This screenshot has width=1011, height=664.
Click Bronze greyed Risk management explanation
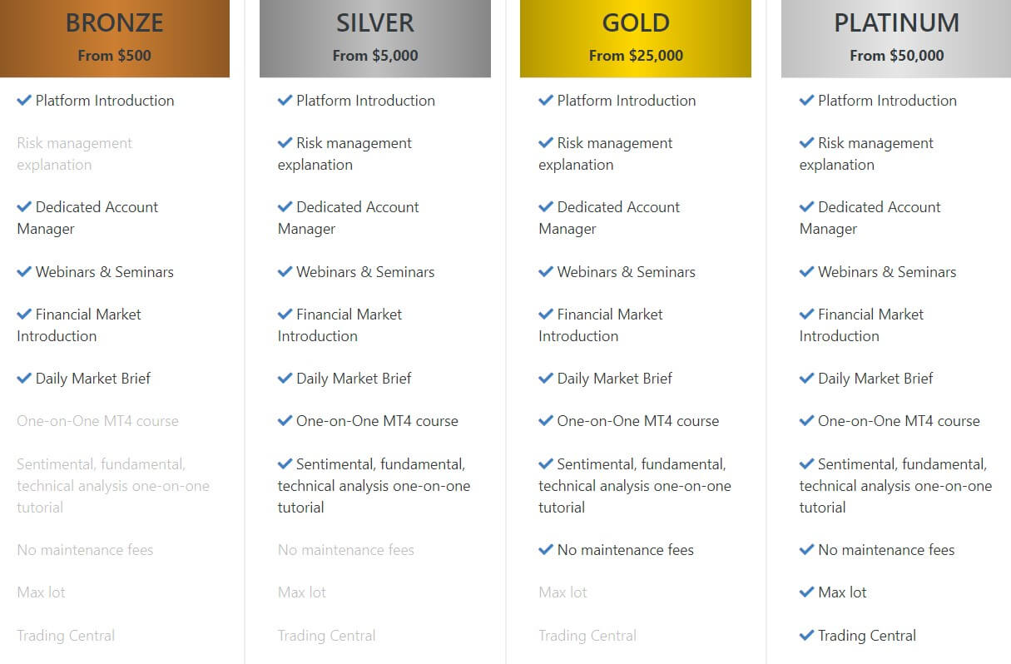point(74,154)
